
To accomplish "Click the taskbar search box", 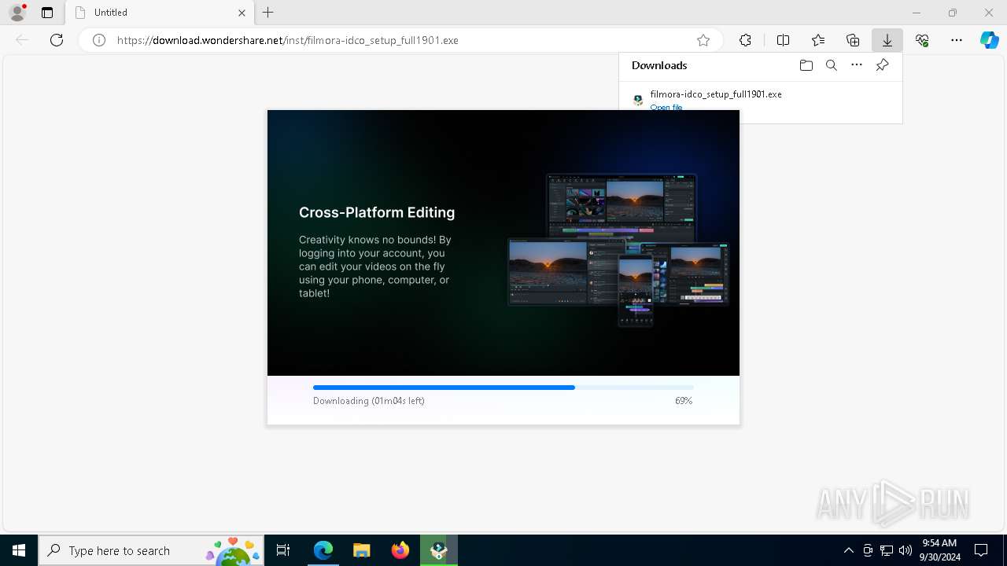I will (151, 550).
